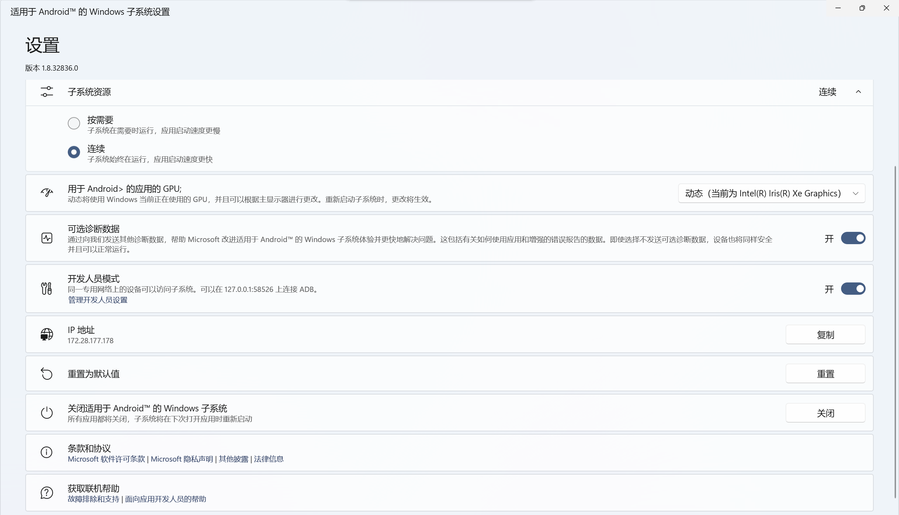The width and height of the screenshot is (899, 515).
Task: Click the globe icon beside IP 地址
Action: [46, 334]
